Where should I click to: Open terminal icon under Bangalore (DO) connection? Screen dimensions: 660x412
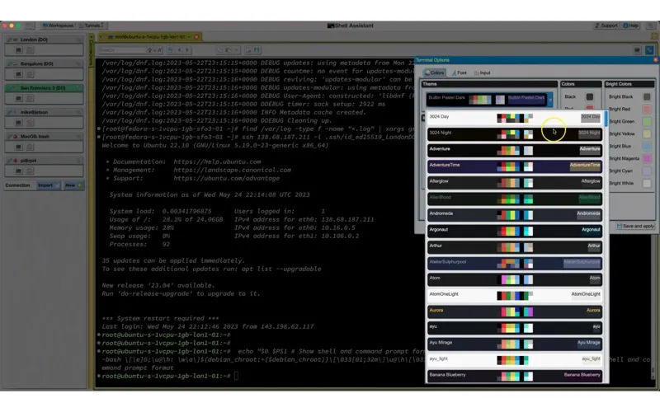coord(18,74)
